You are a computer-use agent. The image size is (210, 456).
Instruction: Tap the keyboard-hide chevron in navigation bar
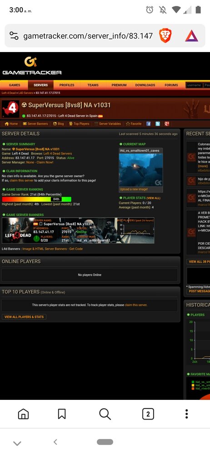point(17,443)
